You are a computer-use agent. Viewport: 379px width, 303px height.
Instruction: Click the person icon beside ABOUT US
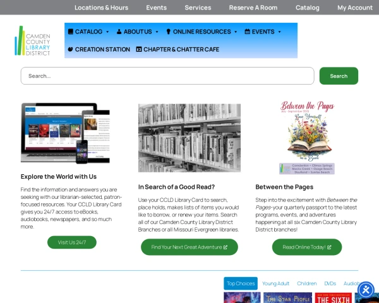(119, 32)
